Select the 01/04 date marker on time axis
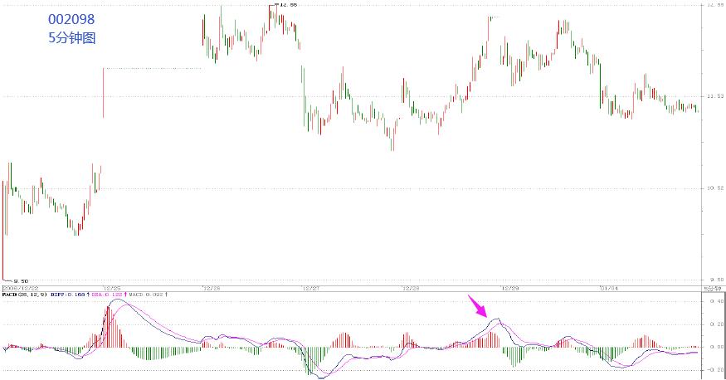 (610, 288)
